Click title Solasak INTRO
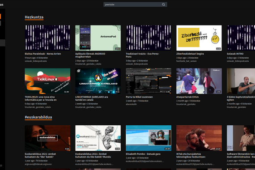The image size is (255, 170). pos(235,54)
